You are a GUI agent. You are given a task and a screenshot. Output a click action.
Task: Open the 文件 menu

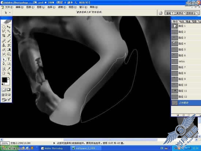point(9,7)
